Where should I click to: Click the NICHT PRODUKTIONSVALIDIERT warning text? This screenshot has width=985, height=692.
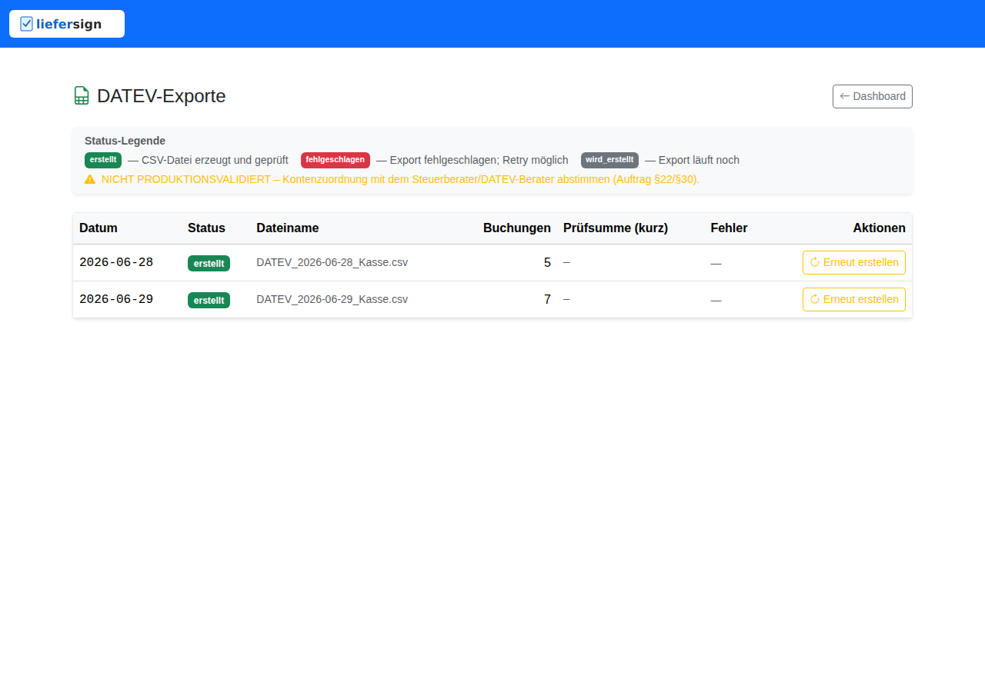(x=400, y=179)
